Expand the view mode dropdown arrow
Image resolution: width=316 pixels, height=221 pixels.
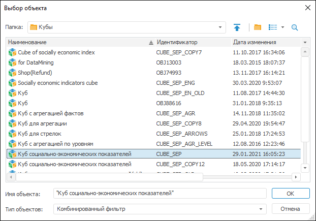coord(282,27)
